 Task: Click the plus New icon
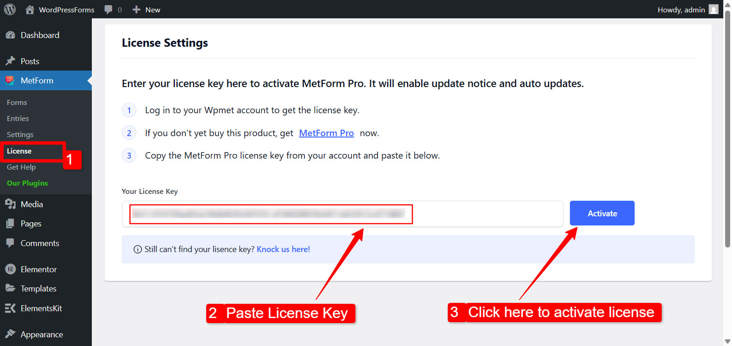[136, 10]
